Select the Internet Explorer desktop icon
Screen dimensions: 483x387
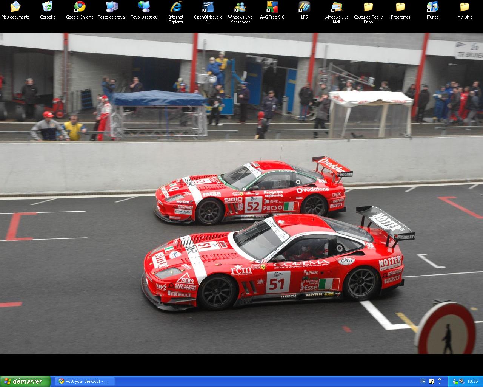click(176, 13)
